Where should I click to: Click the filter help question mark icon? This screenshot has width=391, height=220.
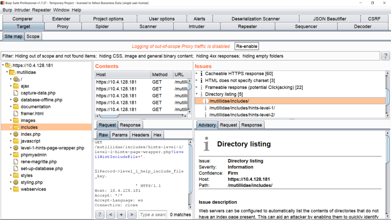coord(385,56)
